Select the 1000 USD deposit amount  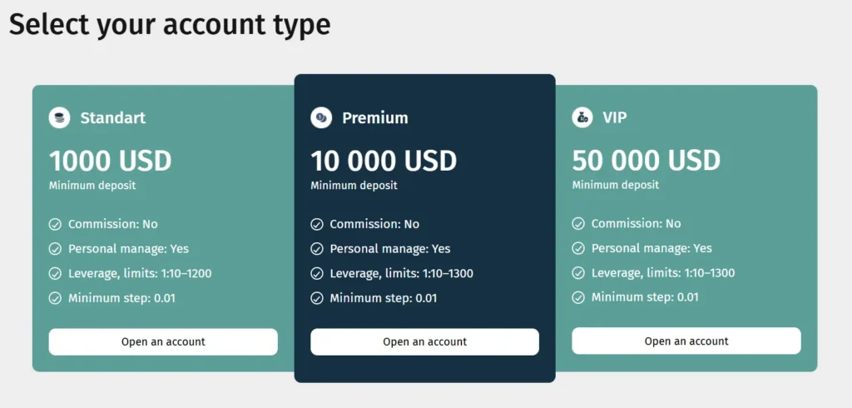pyautogui.click(x=110, y=160)
